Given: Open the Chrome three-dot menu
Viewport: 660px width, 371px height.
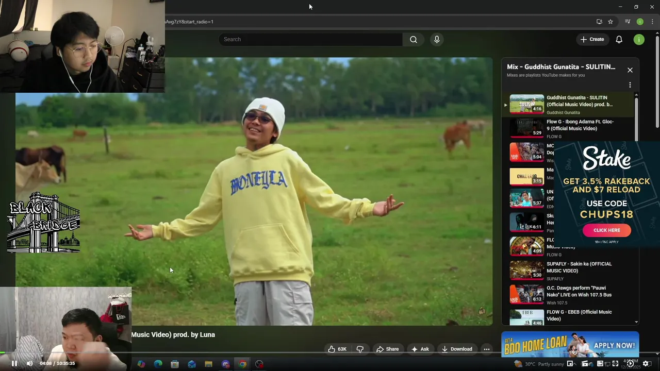Looking at the screenshot, I should 652,22.
